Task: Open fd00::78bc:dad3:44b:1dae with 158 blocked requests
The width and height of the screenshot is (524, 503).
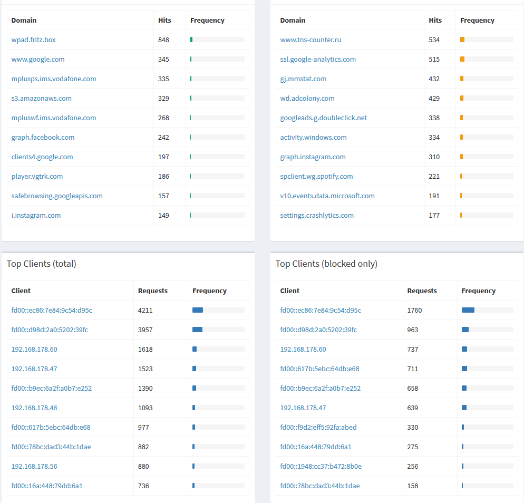Action: click(320, 486)
